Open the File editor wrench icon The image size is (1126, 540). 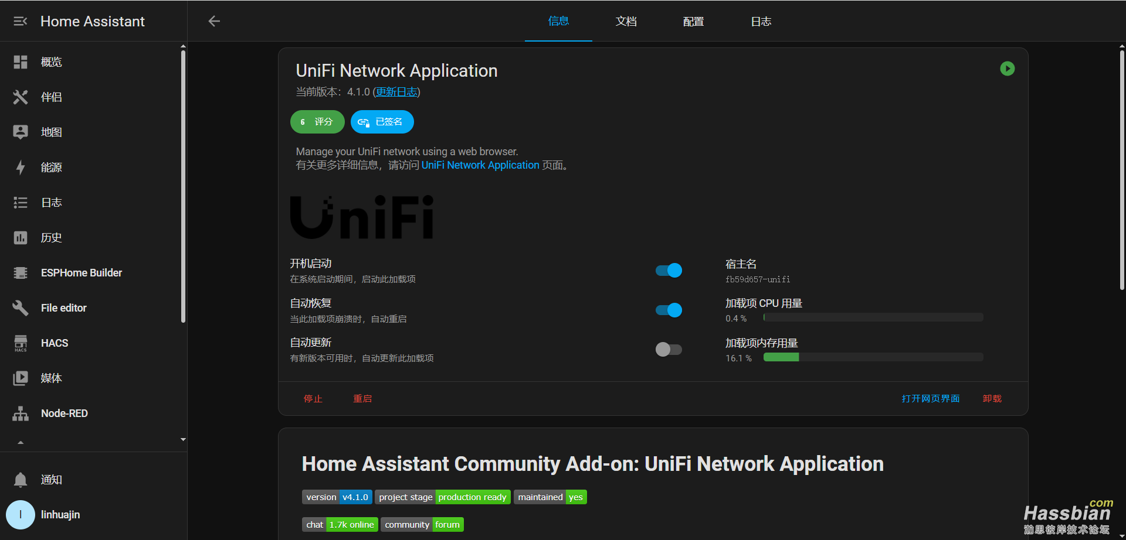[21, 308]
